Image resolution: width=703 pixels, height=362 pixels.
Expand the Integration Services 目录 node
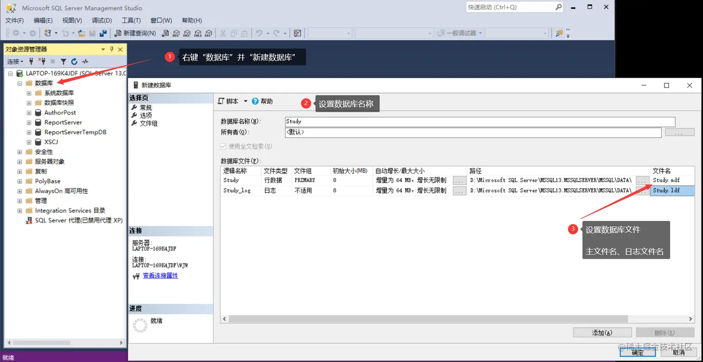[20, 210]
